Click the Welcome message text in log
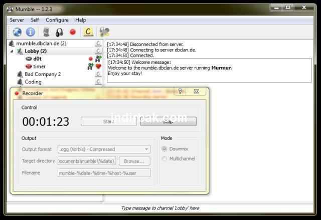Viewport: 321px width, 220px height. pos(170,68)
